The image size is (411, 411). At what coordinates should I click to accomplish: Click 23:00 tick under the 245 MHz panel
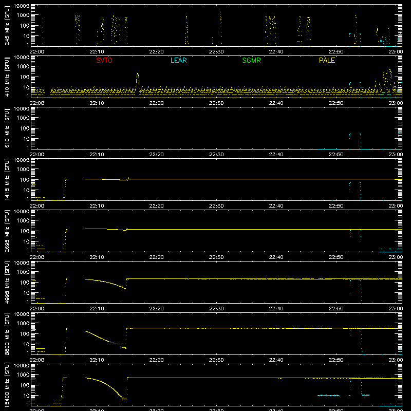(396, 52)
